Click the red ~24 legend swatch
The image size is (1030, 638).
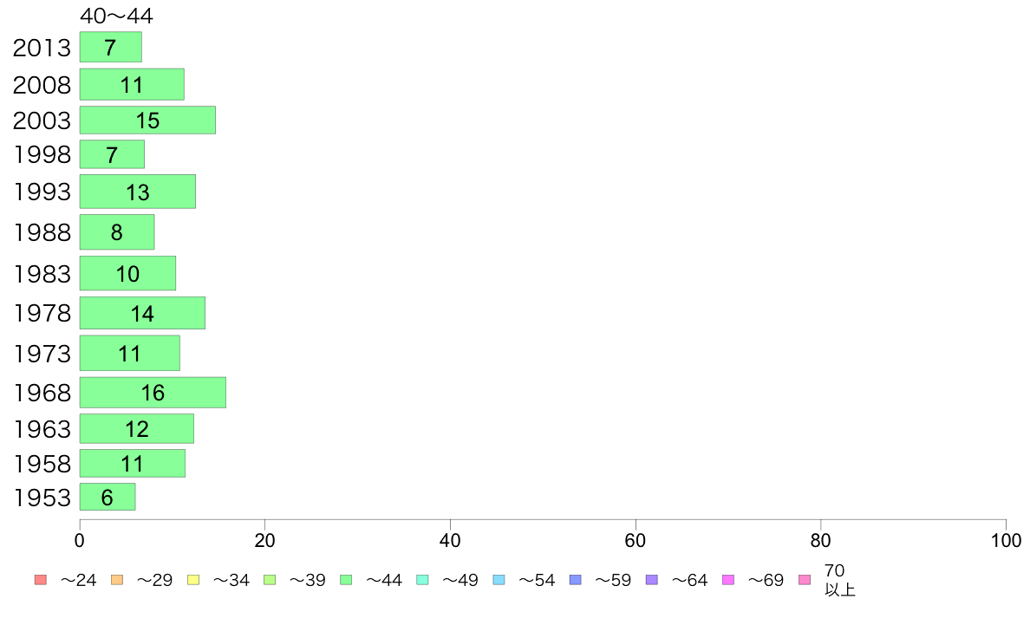click(x=41, y=580)
